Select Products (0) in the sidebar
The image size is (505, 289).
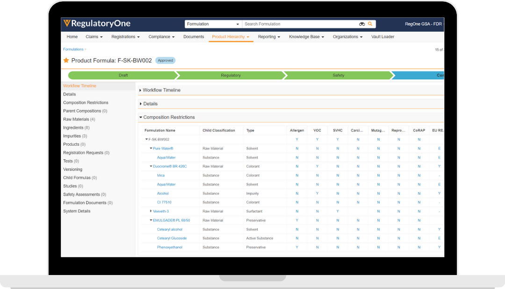tap(74, 144)
